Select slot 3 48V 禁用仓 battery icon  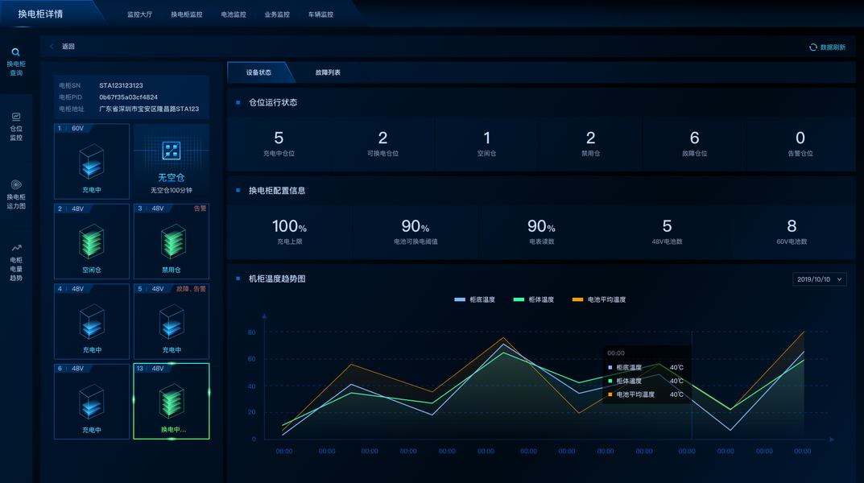[172, 242]
